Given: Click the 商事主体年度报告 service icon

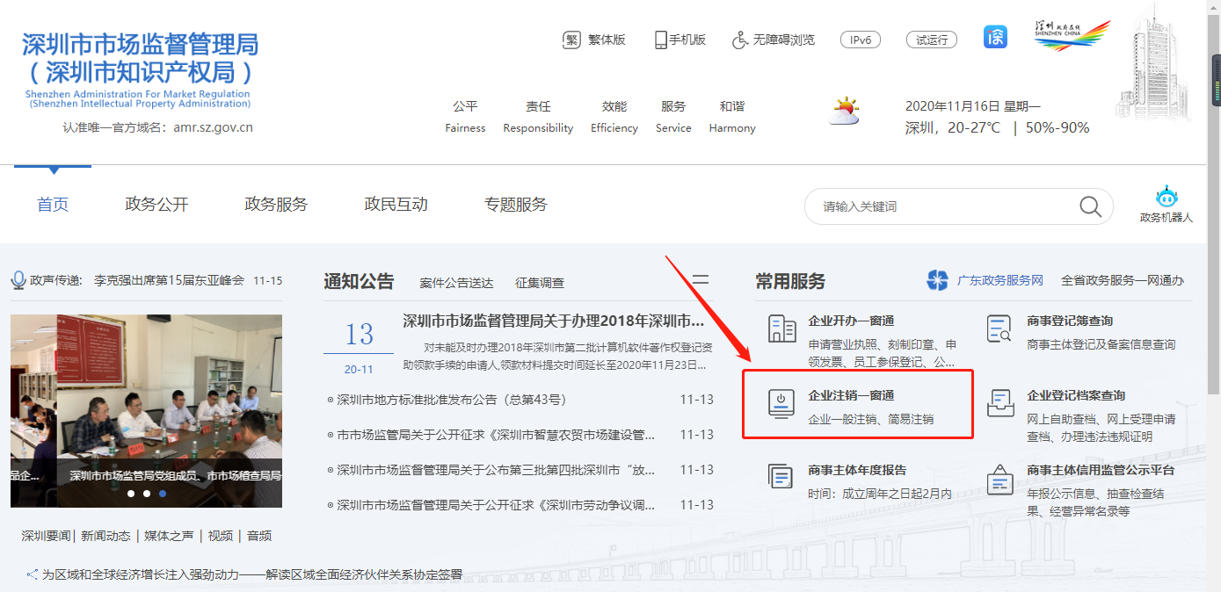Looking at the screenshot, I should click(x=781, y=475).
